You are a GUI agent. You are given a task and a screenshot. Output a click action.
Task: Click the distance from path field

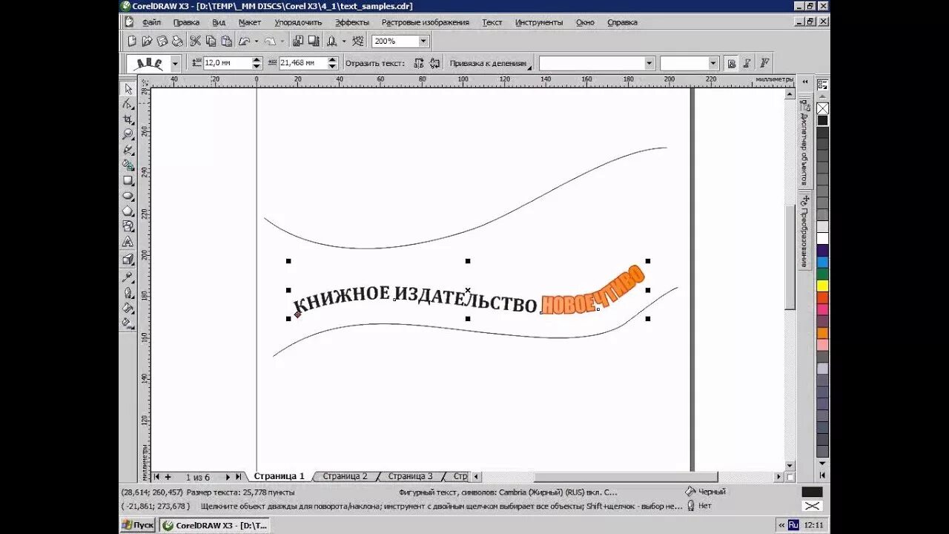[x=227, y=63]
